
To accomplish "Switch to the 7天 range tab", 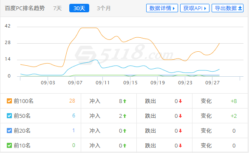I will coord(57,8).
